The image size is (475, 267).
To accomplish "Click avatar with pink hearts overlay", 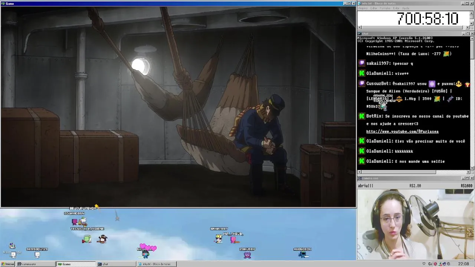I will 145,254.
